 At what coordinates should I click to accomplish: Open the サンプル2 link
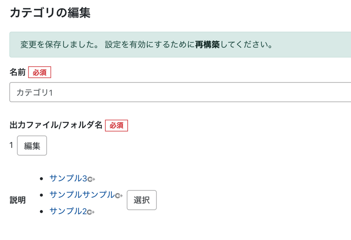(x=68, y=211)
